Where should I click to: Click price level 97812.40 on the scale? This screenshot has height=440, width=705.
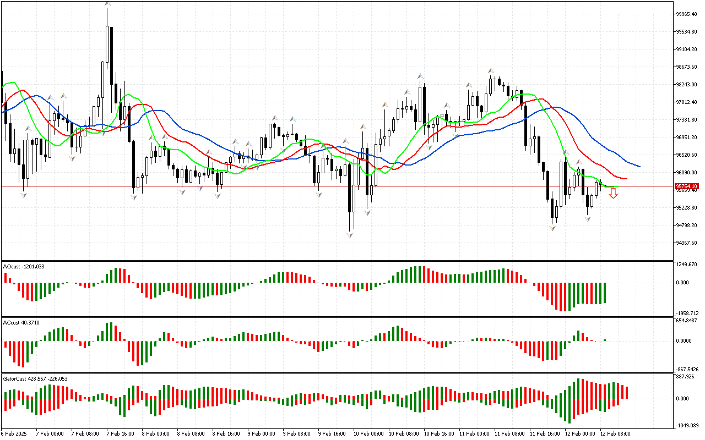point(687,102)
